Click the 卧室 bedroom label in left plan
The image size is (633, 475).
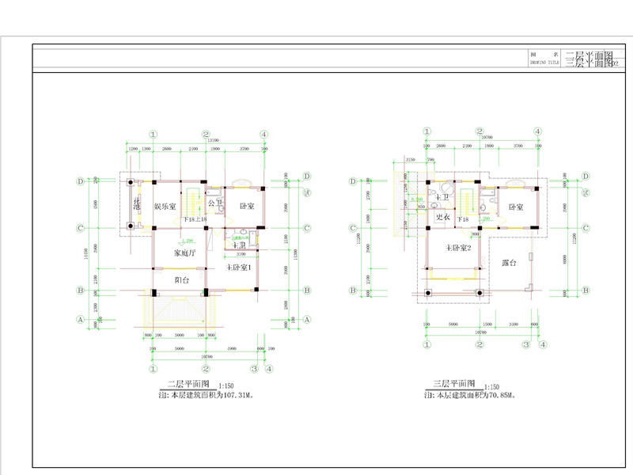246,207
